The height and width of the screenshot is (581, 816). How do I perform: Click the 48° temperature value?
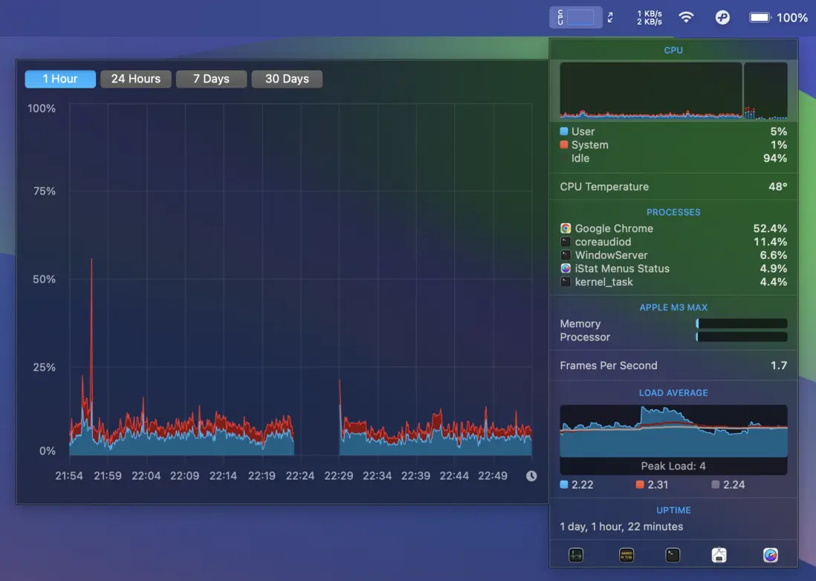tap(778, 187)
